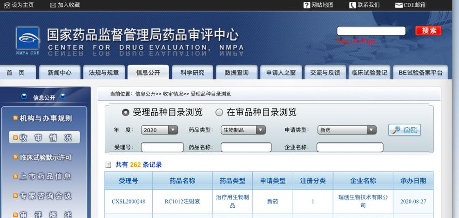Click the 查询 magnifier search button

point(405,130)
